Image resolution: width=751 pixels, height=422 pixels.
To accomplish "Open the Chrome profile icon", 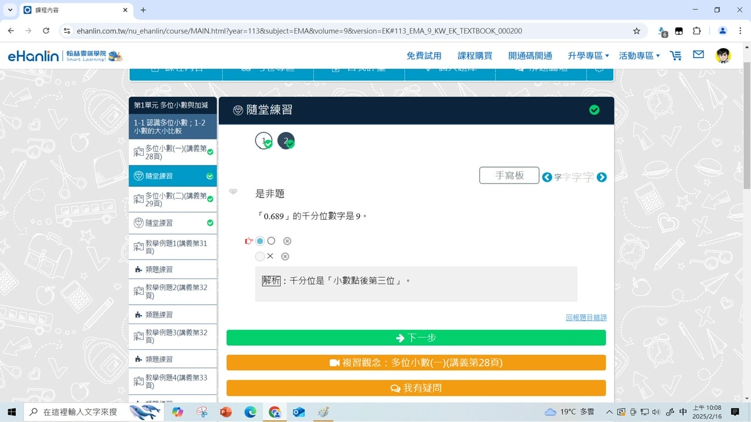I will pyautogui.click(x=723, y=30).
